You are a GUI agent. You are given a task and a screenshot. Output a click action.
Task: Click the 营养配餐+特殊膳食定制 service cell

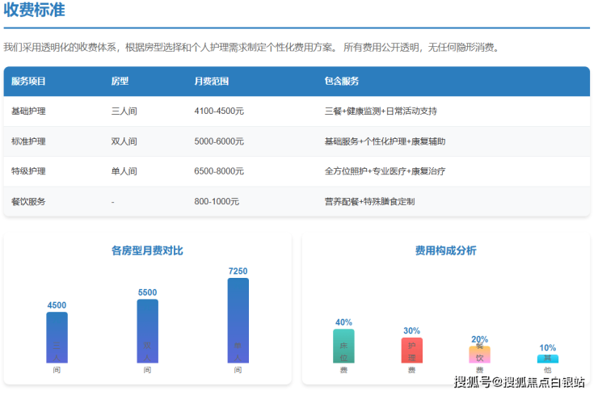(369, 201)
